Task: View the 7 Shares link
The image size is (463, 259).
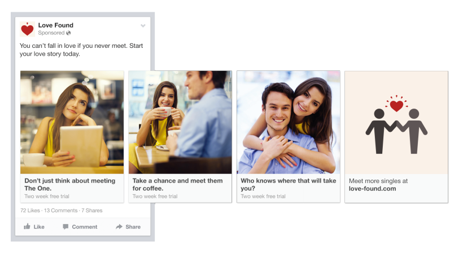Action: coord(92,211)
